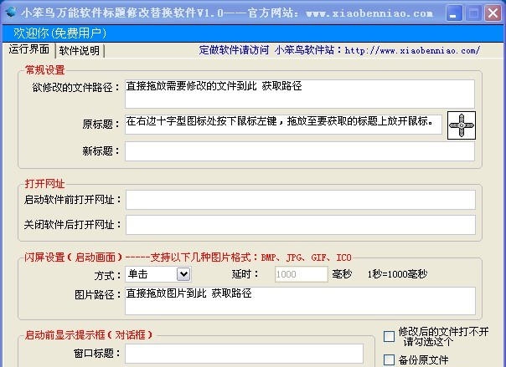This screenshot has height=367, width=506.
Task: Click the 延时 milliseconds field
Action: 302,274
